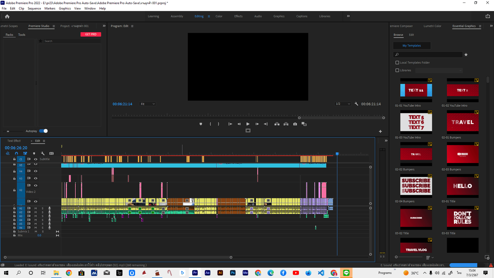Toggle visibility eye of track V3

(36, 178)
